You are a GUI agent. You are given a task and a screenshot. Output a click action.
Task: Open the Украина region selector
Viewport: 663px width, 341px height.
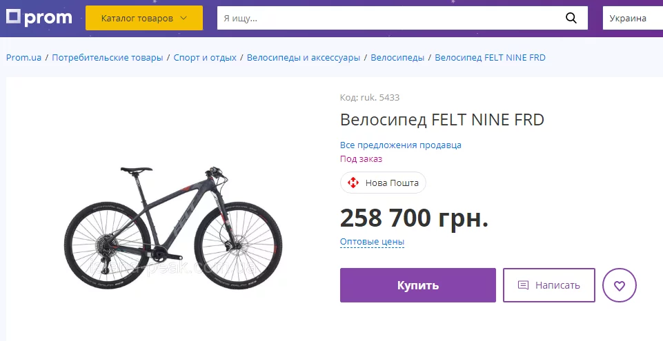coord(631,18)
